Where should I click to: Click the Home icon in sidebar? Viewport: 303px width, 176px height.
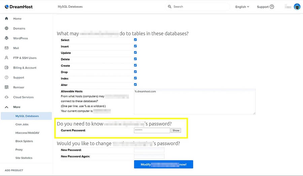(x=6, y=19)
